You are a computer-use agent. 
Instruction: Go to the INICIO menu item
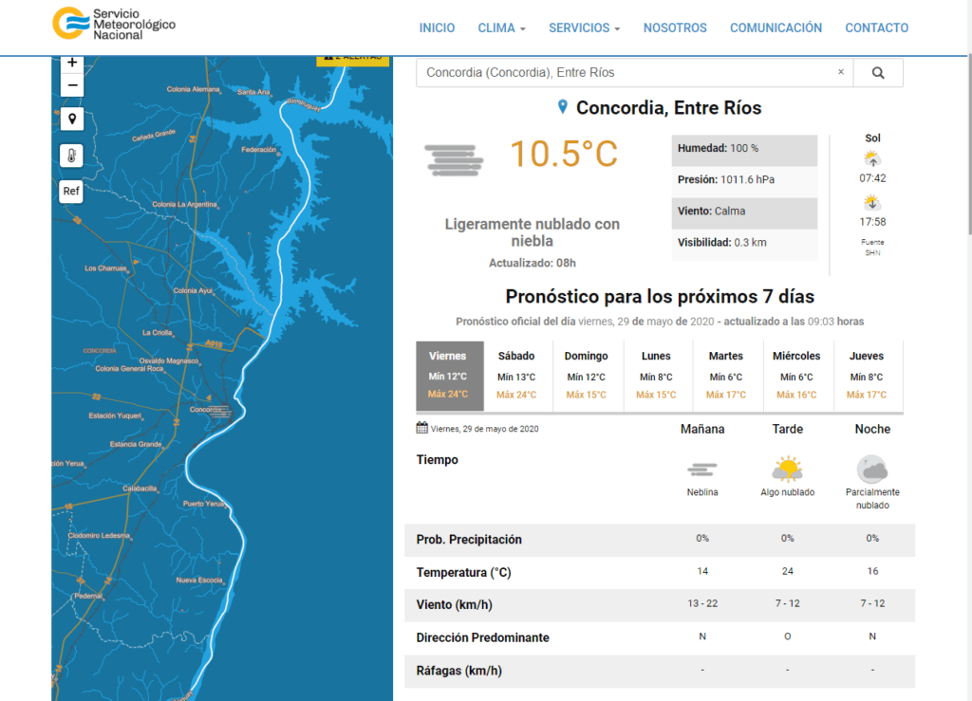coord(437,28)
